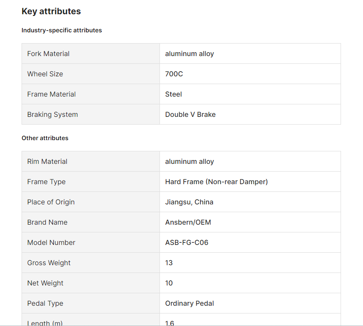This screenshot has height=326, width=363.
Task: Select the Jiangsu, China value
Action: pyautogui.click(x=189, y=202)
